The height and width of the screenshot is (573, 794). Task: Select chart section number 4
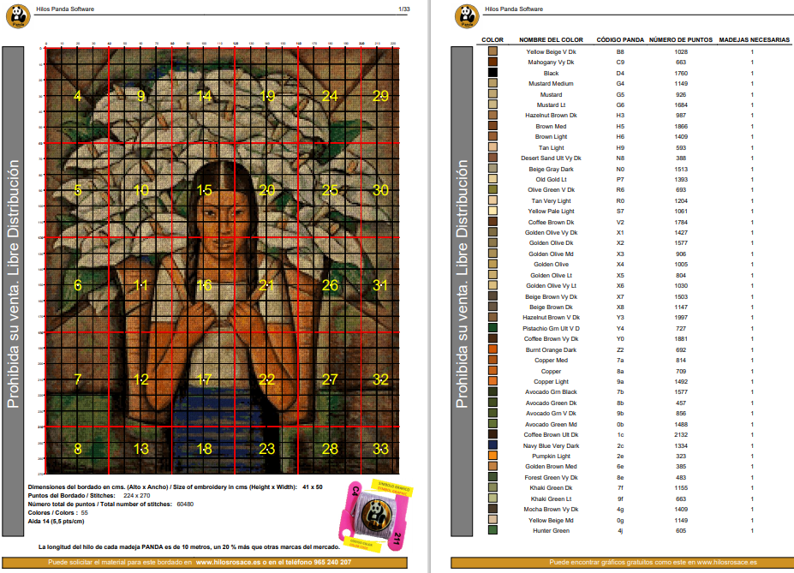(x=77, y=96)
